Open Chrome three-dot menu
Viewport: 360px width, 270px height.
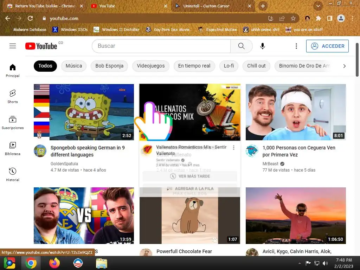(352, 18)
